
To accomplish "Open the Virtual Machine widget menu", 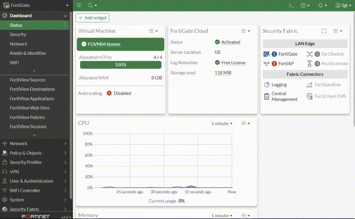I will point(153,31).
